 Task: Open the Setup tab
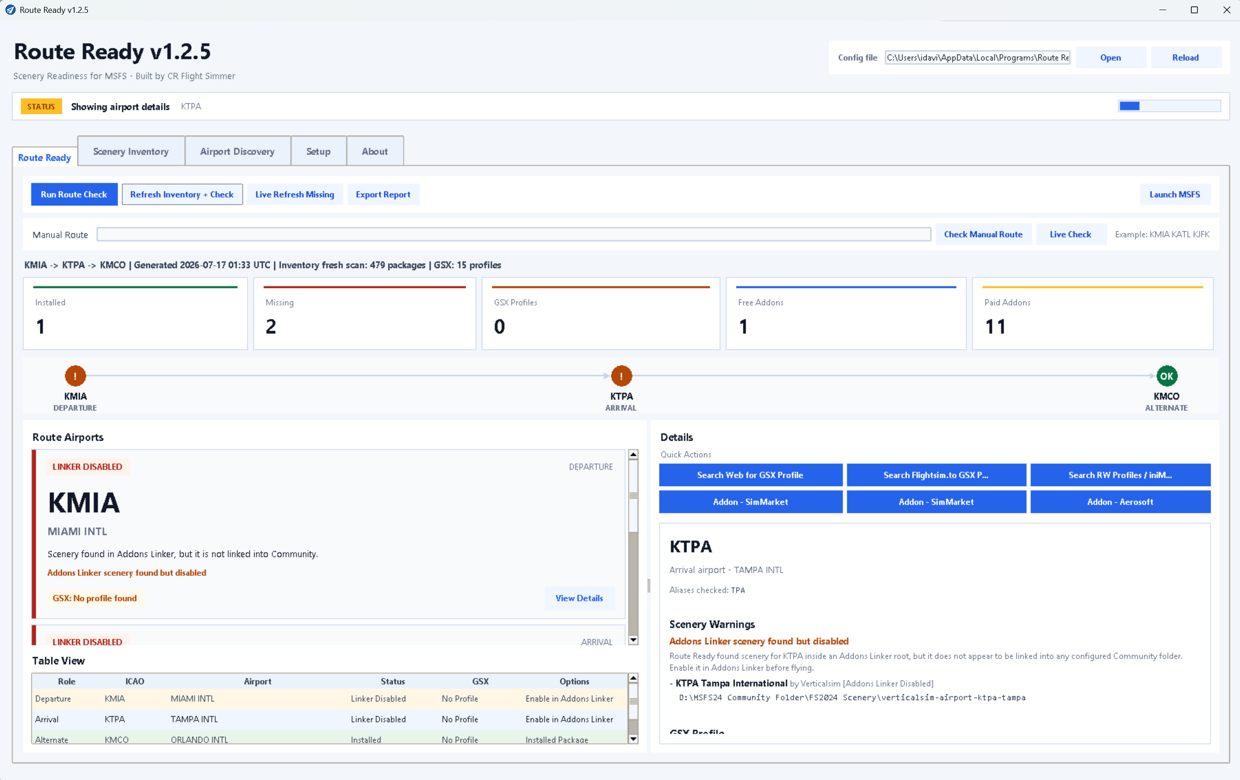(318, 151)
